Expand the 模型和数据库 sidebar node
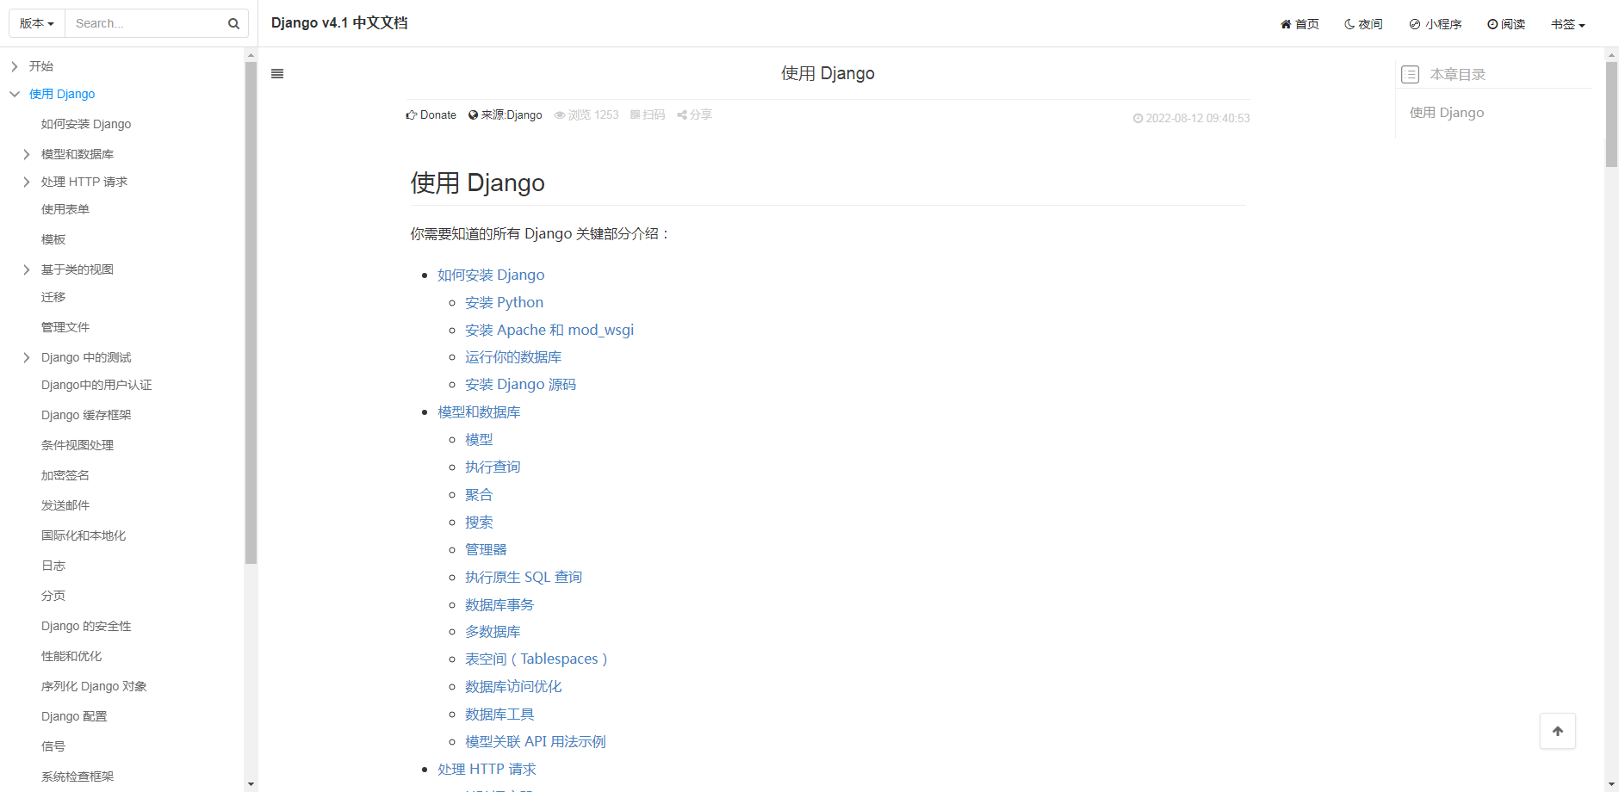This screenshot has height=792, width=1619. pos(27,154)
